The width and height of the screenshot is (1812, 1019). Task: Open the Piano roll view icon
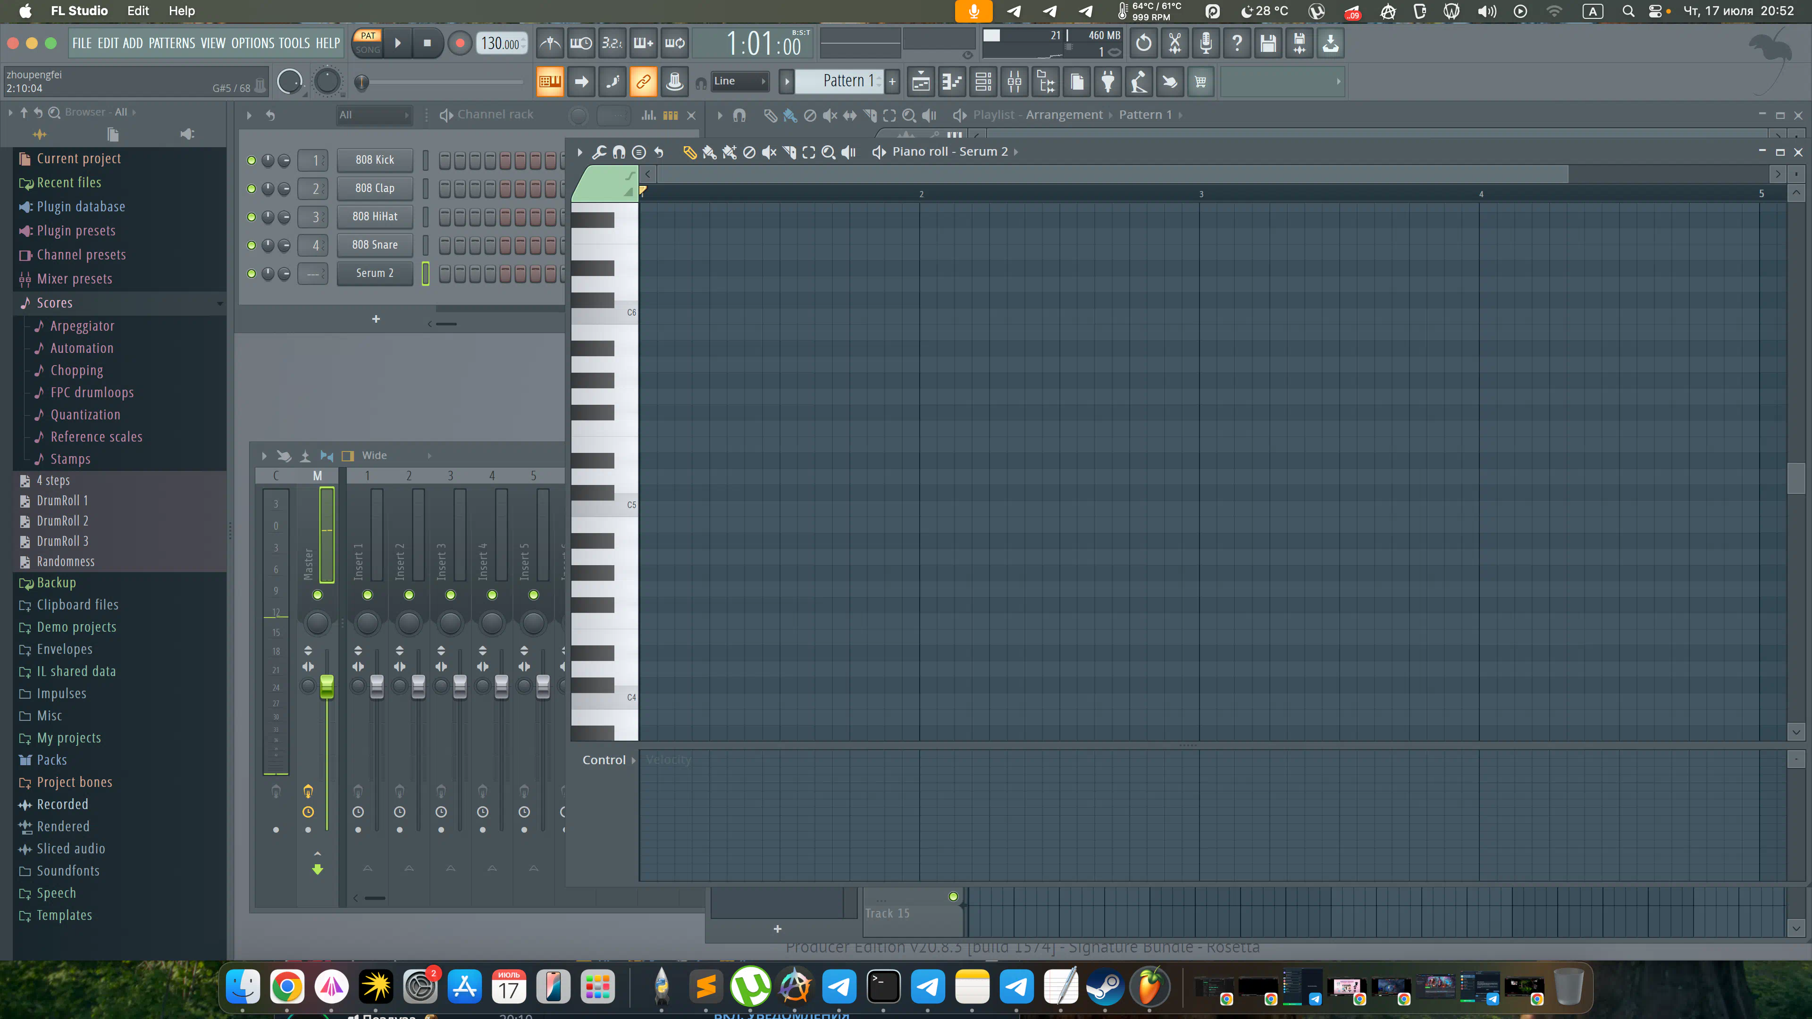(951, 82)
